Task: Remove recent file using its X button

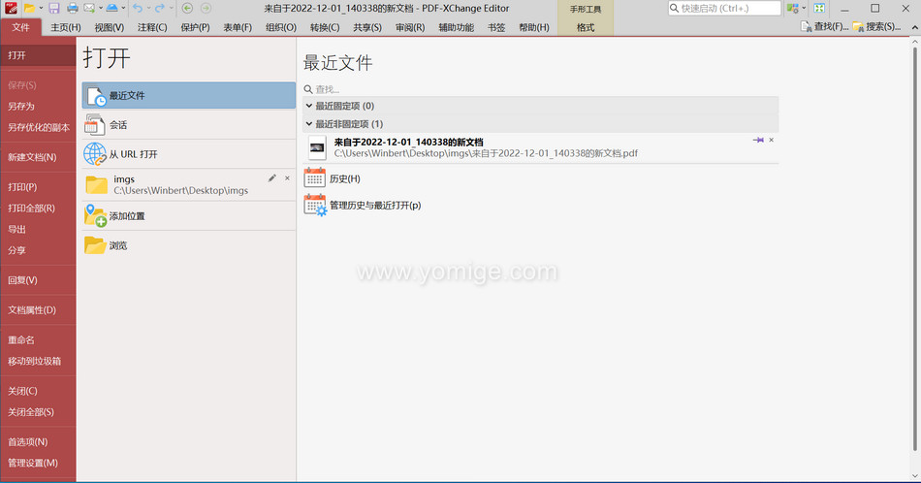Action: (772, 141)
